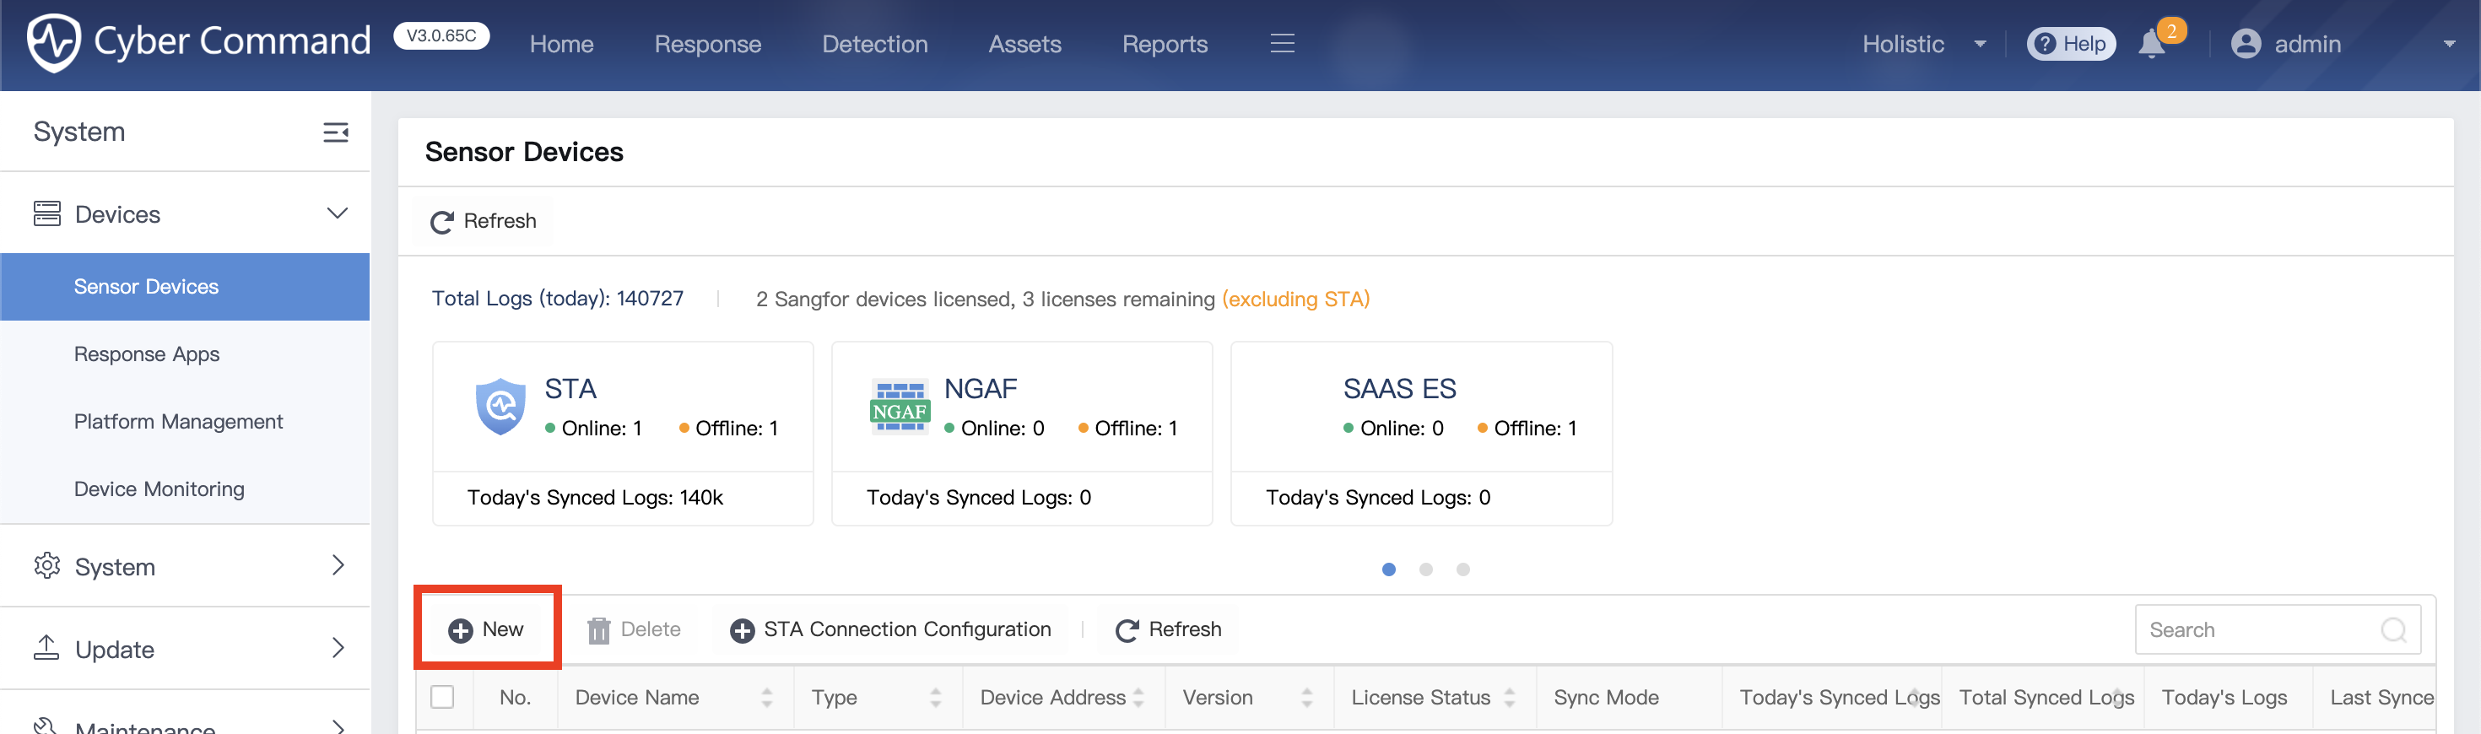The height and width of the screenshot is (734, 2481).
Task: Select Response Apps in sidebar
Action: coord(185,354)
